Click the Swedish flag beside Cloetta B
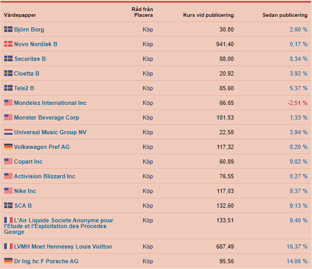312x269 pixels. 8,73
